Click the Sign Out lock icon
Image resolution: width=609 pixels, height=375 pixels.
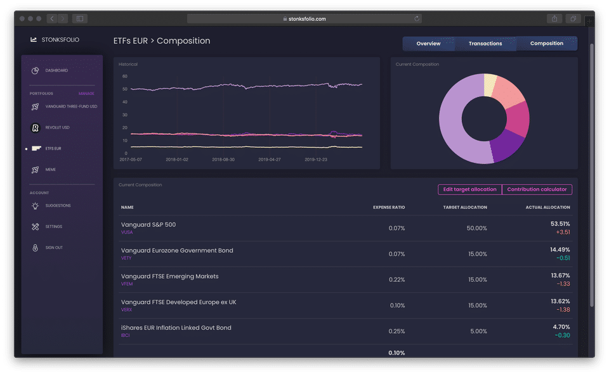pyautogui.click(x=36, y=248)
